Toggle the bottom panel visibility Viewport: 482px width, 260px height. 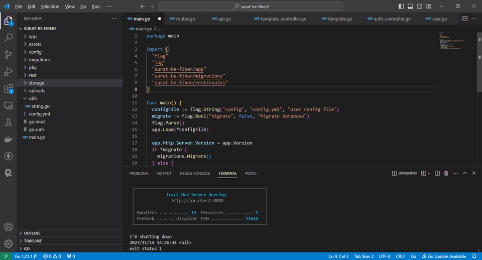coord(410,7)
